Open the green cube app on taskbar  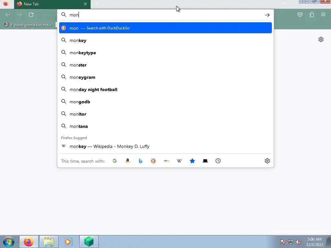[x=89, y=242]
